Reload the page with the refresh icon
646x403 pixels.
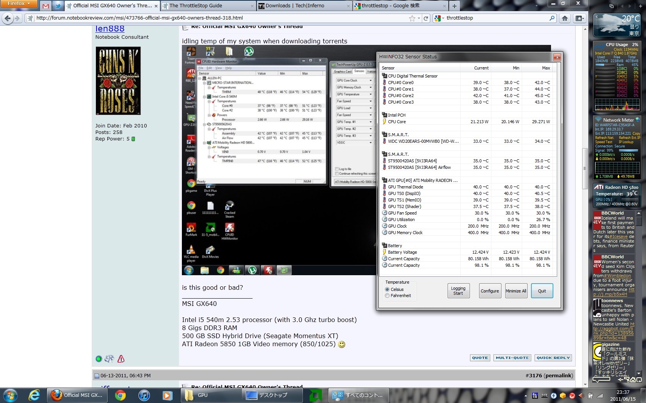click(426, 18)
